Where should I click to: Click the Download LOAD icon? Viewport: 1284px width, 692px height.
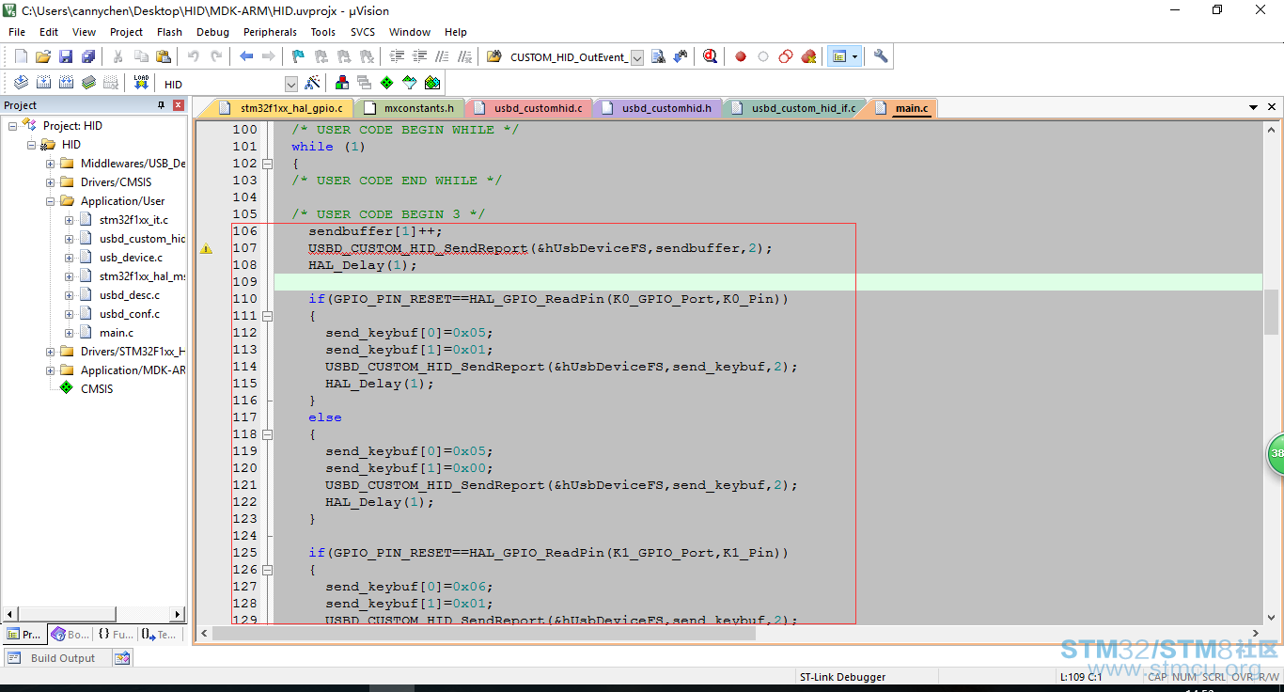141,83
